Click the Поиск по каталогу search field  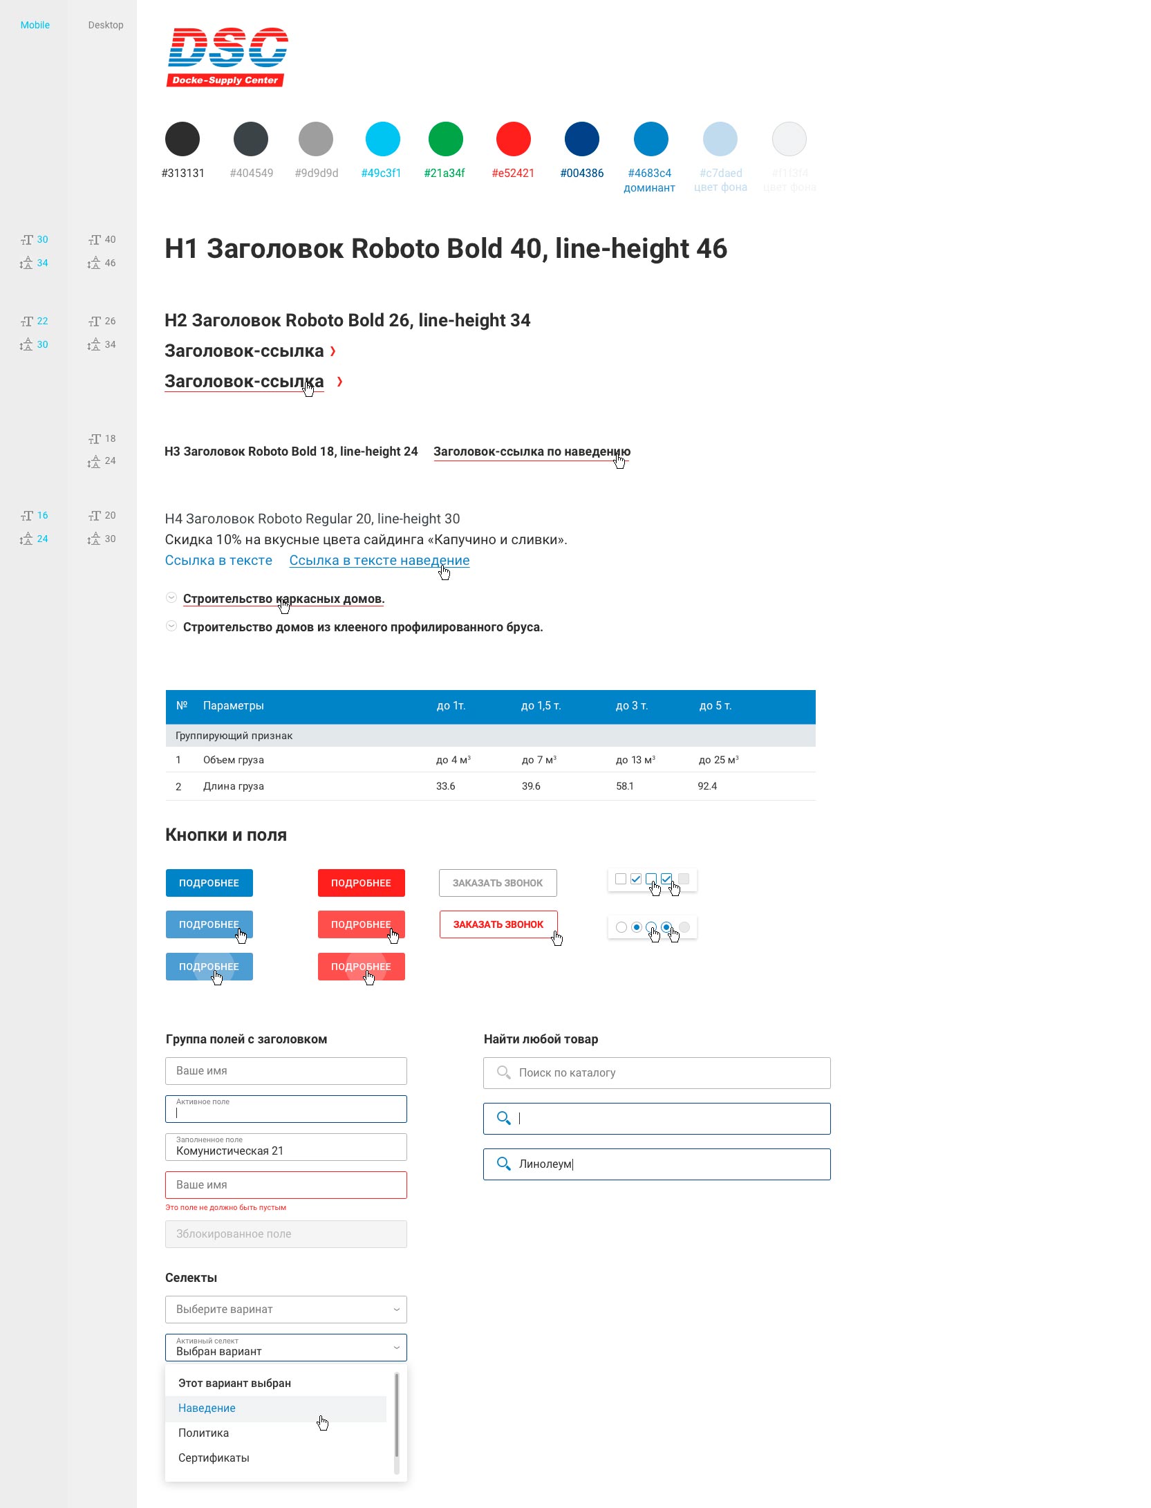tap(657, 1072)
